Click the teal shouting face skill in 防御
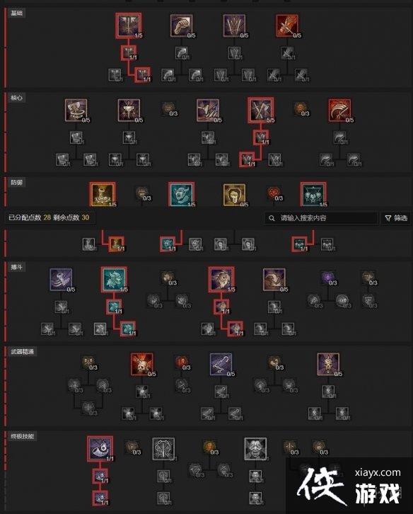 tap(182, 195)
